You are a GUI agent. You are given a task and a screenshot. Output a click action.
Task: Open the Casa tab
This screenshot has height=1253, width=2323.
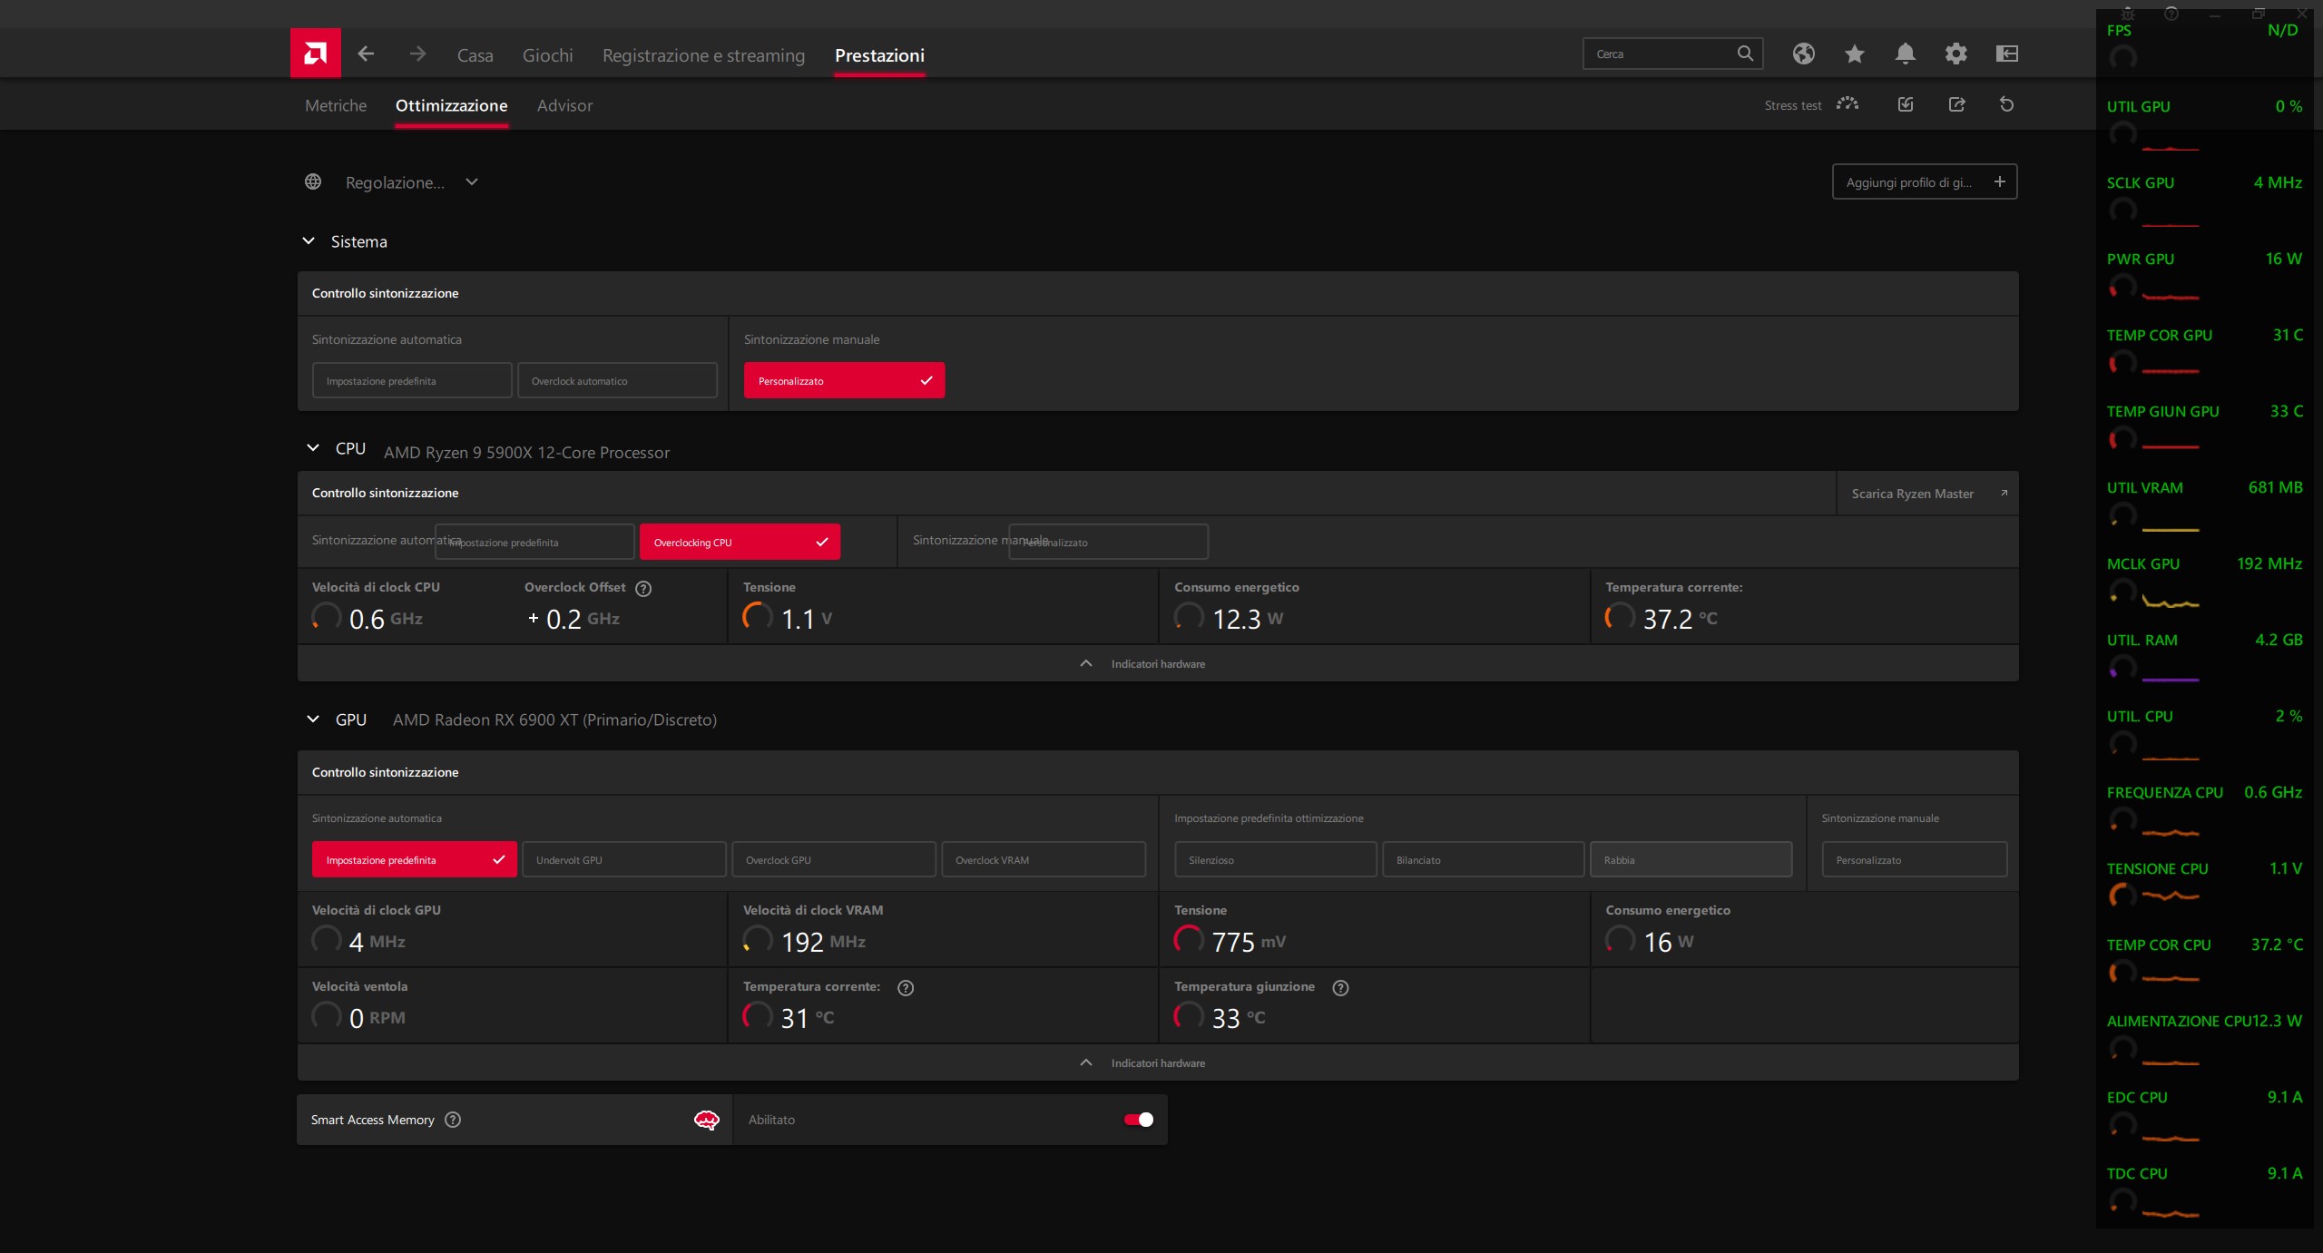pyautogui.click(x=475, y=55)
